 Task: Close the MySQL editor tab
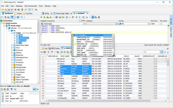coord(51,14)
